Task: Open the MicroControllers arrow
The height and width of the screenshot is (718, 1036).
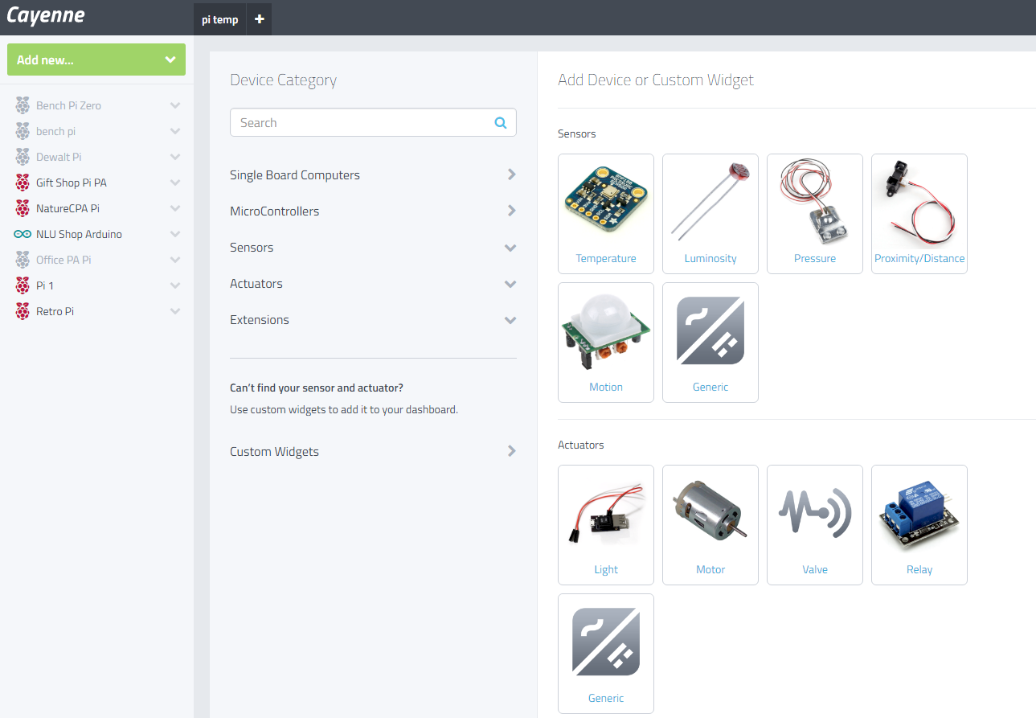Action: click(x=512, y=211)
